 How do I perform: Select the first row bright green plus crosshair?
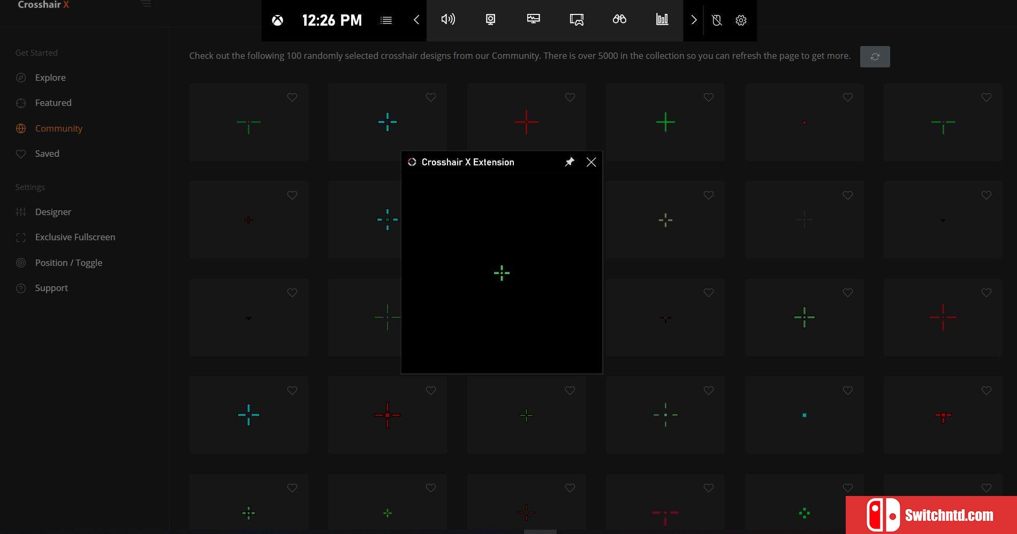tap(665, 122)
